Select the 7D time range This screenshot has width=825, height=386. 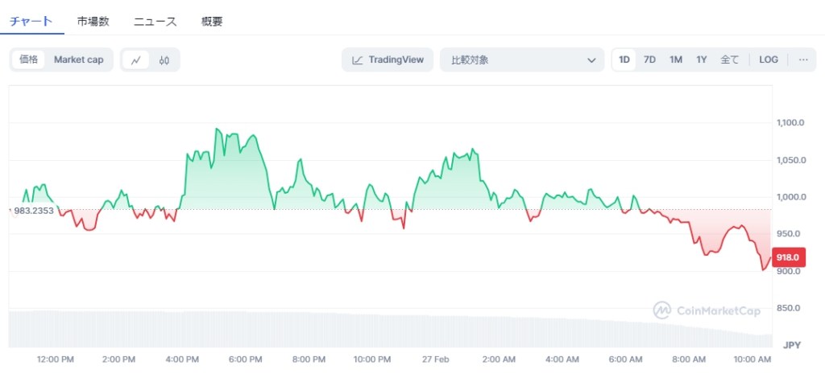[x=649, y=60]
